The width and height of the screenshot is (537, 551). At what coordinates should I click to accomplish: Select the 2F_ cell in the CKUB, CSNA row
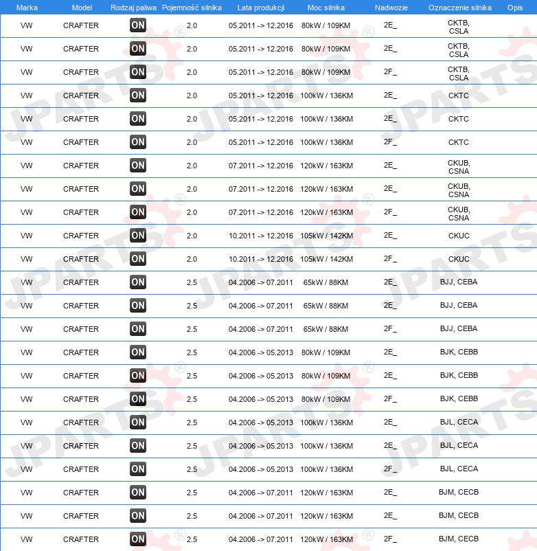390,212
